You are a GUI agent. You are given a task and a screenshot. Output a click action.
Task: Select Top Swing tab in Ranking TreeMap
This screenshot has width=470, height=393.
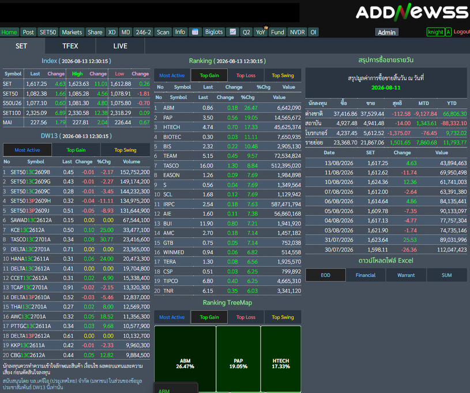point(283,317)
